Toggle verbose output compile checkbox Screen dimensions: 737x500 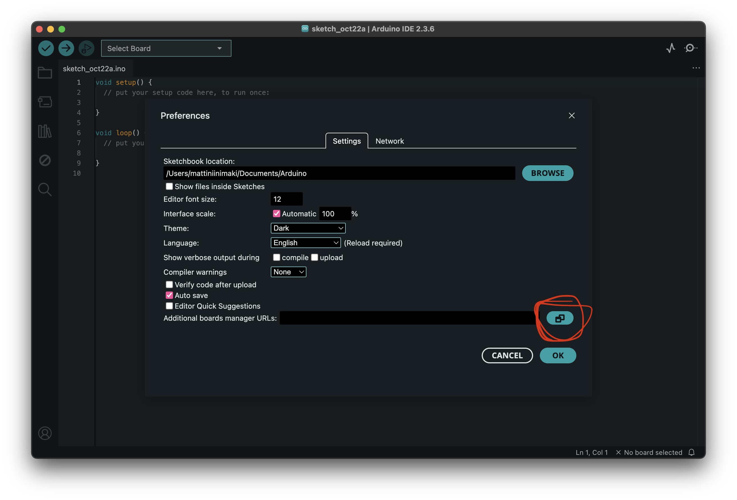coord(277,257)
